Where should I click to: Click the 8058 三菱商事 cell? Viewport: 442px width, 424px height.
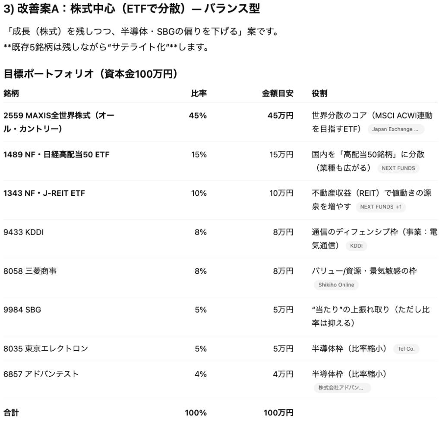coord(30,271)
